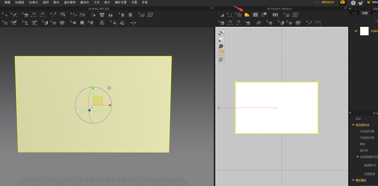Viewport: 378px width, 186px height.
Task: Select the 3D toolbar Texture Grid icon
Action: (x=150, y=15)
